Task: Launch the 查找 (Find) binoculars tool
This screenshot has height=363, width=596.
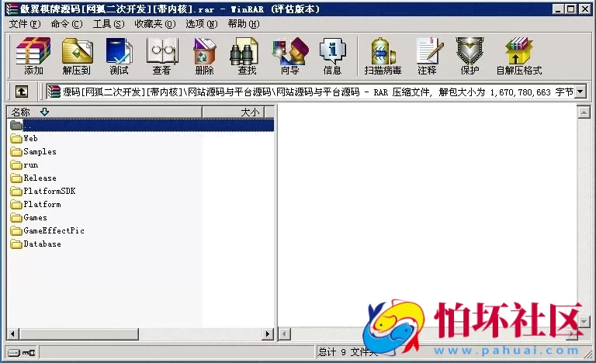Action: (x=246, y=55)
